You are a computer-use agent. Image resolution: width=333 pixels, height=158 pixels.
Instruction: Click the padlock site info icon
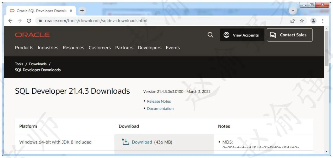point(40,21)
